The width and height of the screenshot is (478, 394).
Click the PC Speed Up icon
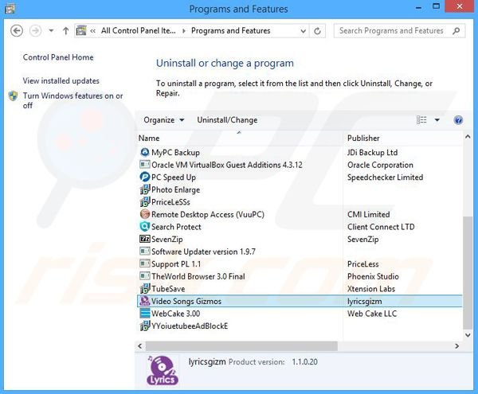(x=144, y=177)
